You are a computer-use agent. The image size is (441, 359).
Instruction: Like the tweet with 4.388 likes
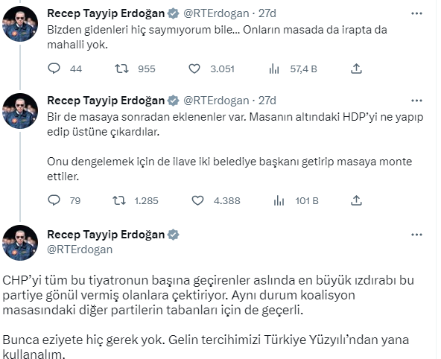pyautogui.click(x=197, y=200)
